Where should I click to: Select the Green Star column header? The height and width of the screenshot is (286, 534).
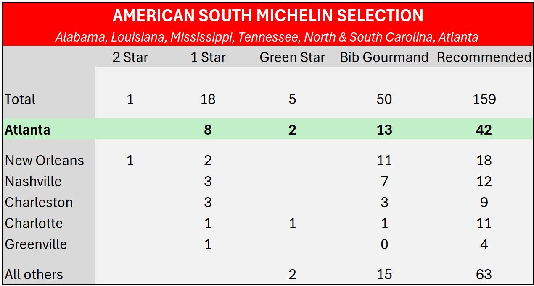coord(292,57)
